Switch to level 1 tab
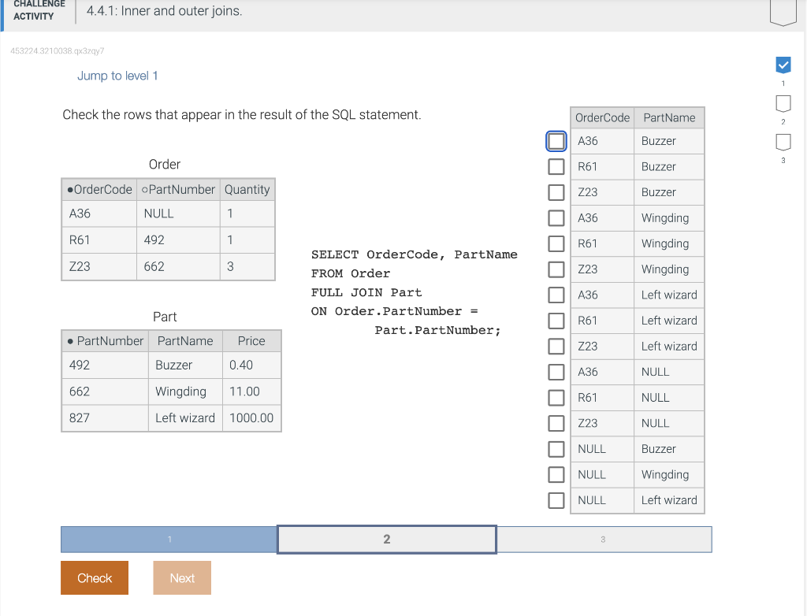This screenshot has height=616, width=807. (x=169, y=539)
